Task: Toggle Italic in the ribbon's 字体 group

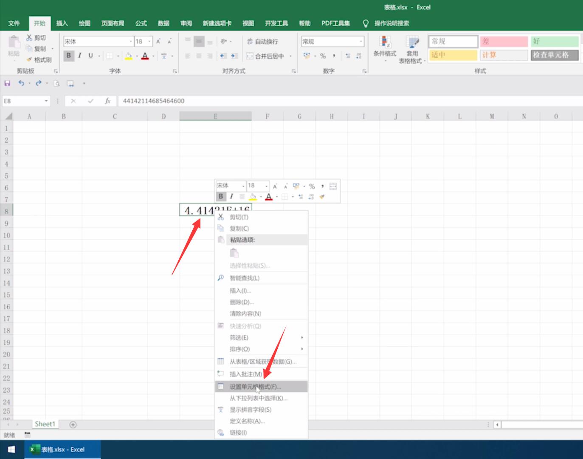Action: (79, 56)
